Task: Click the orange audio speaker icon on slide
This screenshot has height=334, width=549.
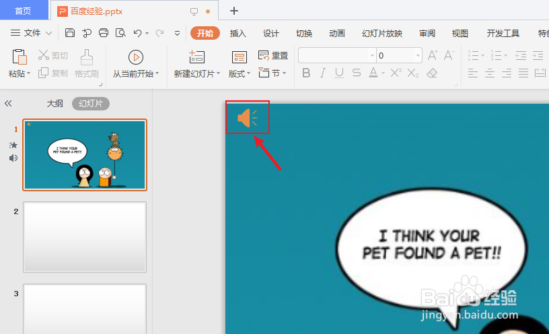Action: (x=247, y=117)
